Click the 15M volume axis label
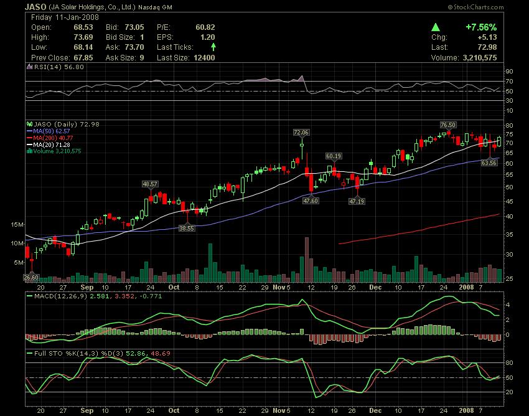Image resolution: width=529 pixels, height=416 pixels. pyautogui.click(x=17, y=225)
